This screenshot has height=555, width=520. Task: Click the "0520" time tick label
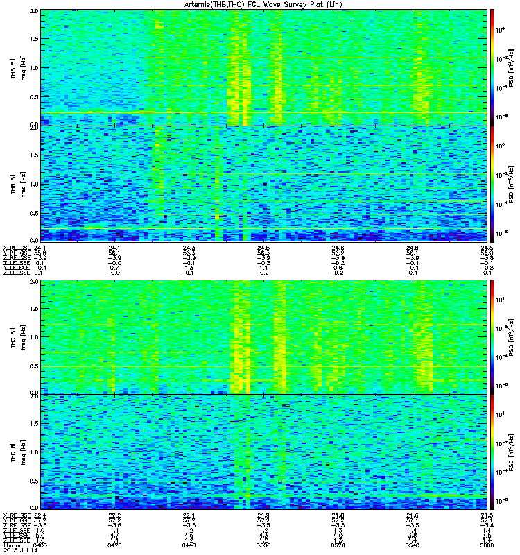click(x=338, y=545)
